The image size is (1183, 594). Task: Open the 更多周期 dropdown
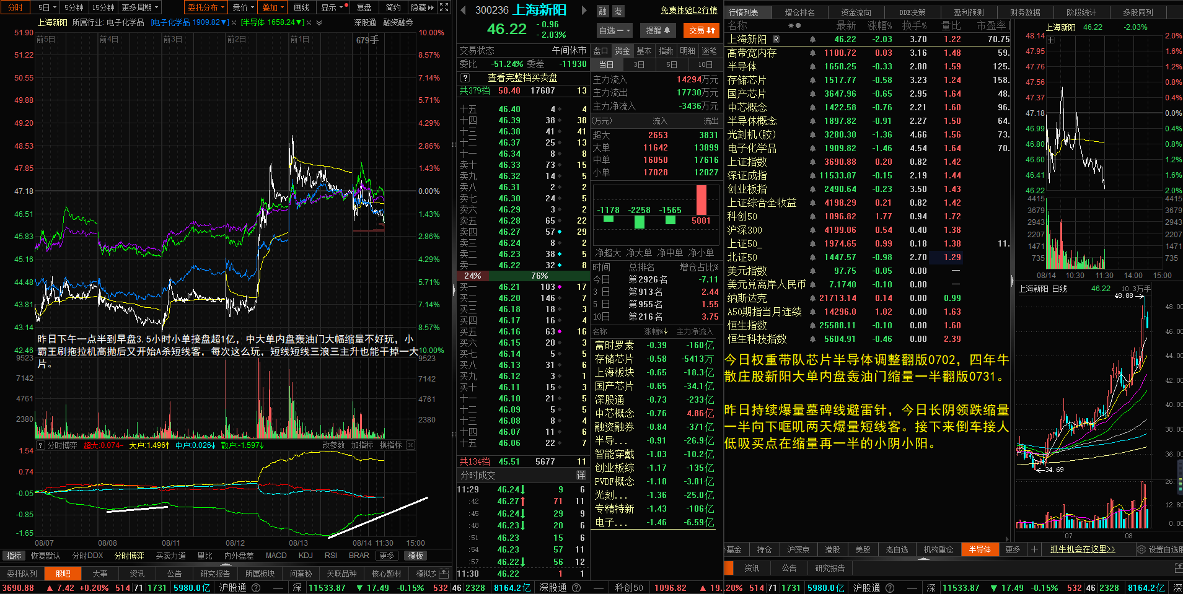[x=139, y=7]
